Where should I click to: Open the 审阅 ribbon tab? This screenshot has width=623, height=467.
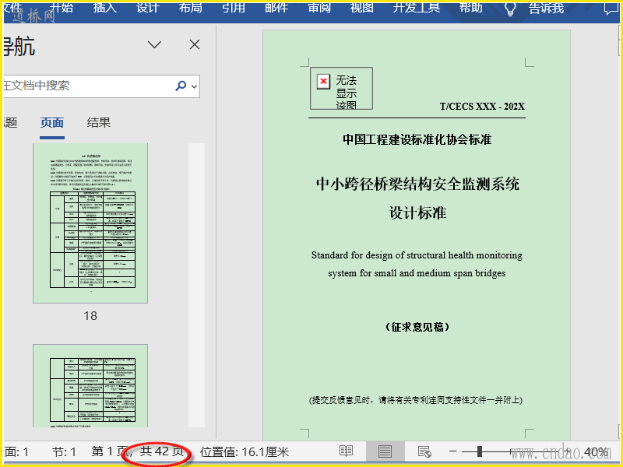coord(319,7)
